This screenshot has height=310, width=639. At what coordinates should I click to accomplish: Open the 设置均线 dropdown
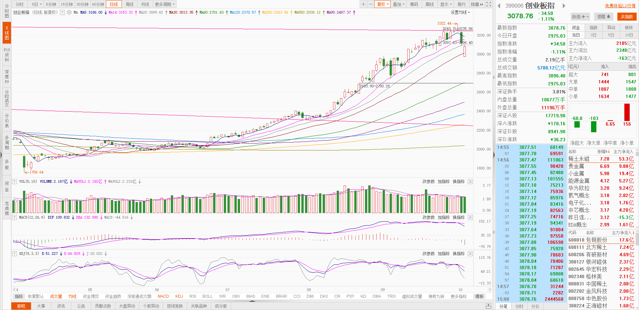(460, 12)
